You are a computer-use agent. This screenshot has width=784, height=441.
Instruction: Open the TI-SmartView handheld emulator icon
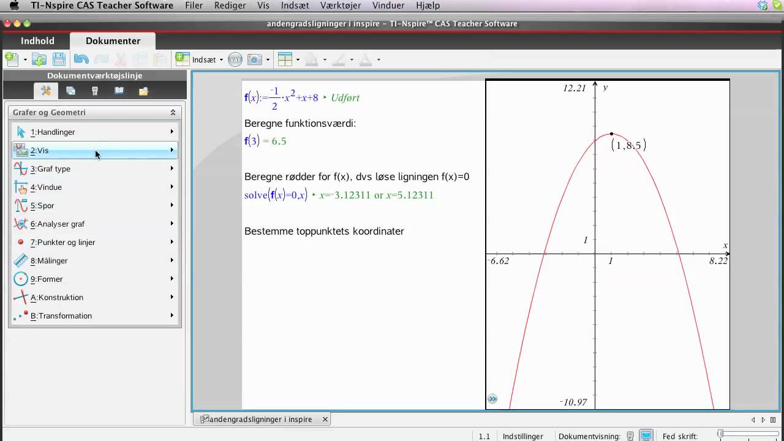click(x=95, y=91)
